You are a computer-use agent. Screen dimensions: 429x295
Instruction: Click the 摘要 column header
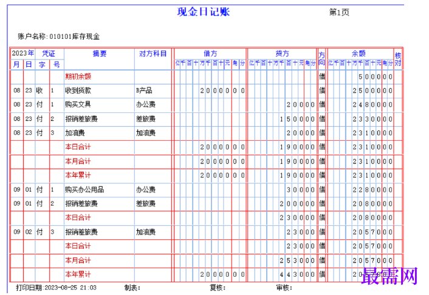(99, 53)
